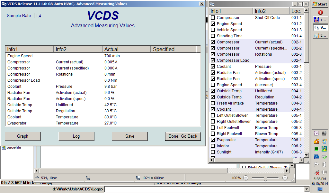Click the Loc. column header

[x=297, y=11]
